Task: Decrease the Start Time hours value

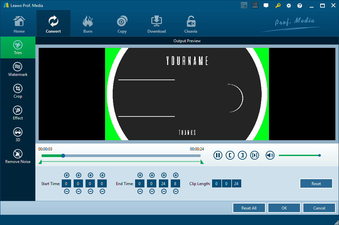Action: pyautogui.click(x=67, y=191)
